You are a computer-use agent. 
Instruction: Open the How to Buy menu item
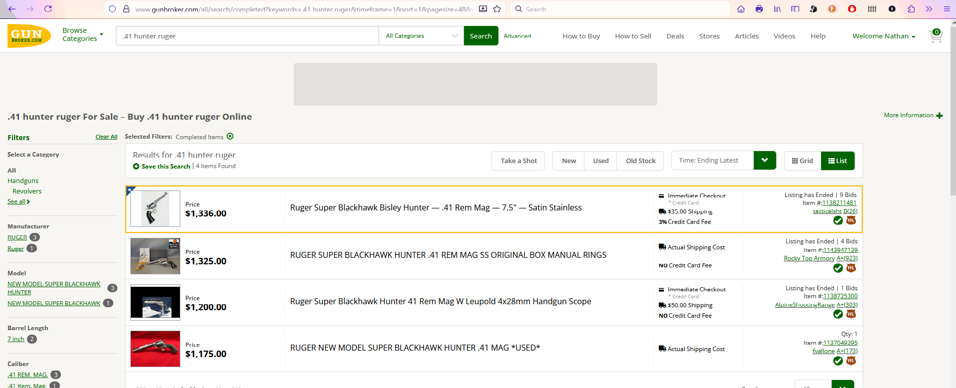coord(581,36)
